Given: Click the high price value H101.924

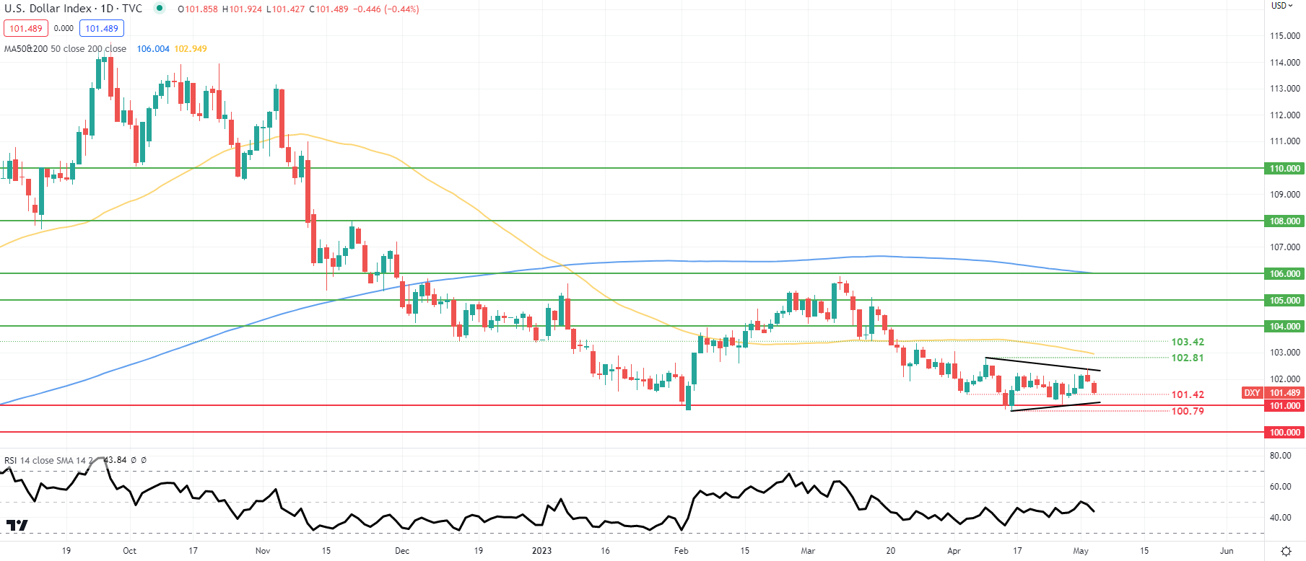Looking at the screenshot, I should pos(242,9).
